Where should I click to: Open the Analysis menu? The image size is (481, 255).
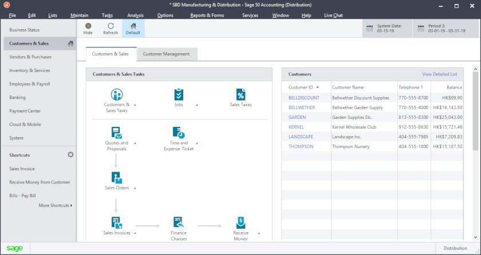click(135, 15)
